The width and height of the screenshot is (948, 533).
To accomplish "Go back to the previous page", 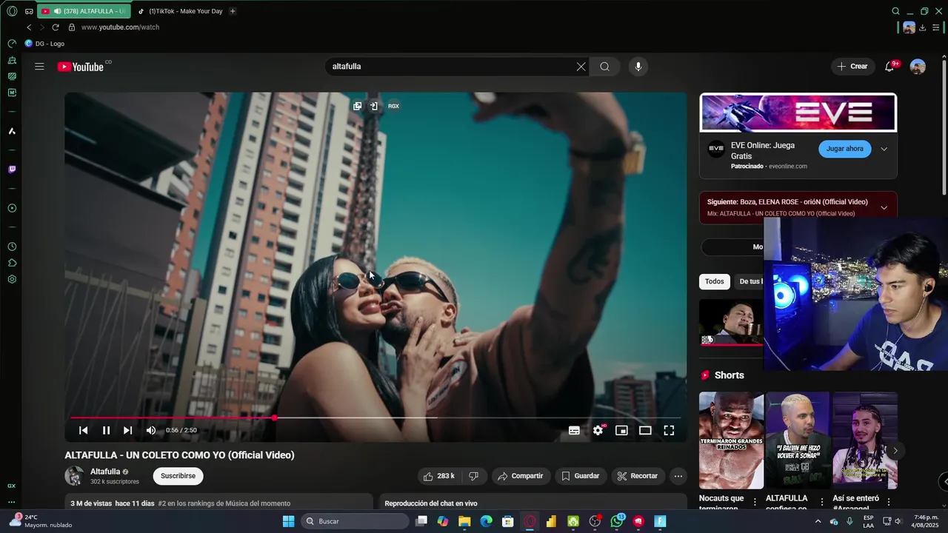I will (x=29, y=27).
